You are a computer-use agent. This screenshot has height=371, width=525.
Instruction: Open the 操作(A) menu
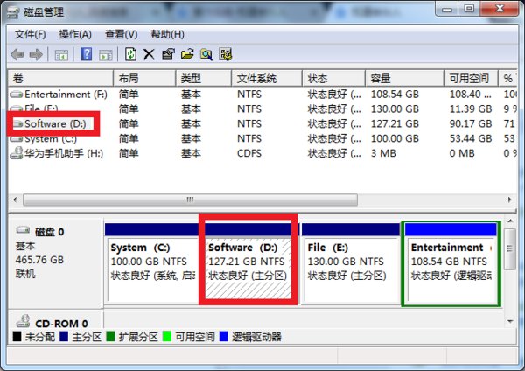[x=75, y=34]
